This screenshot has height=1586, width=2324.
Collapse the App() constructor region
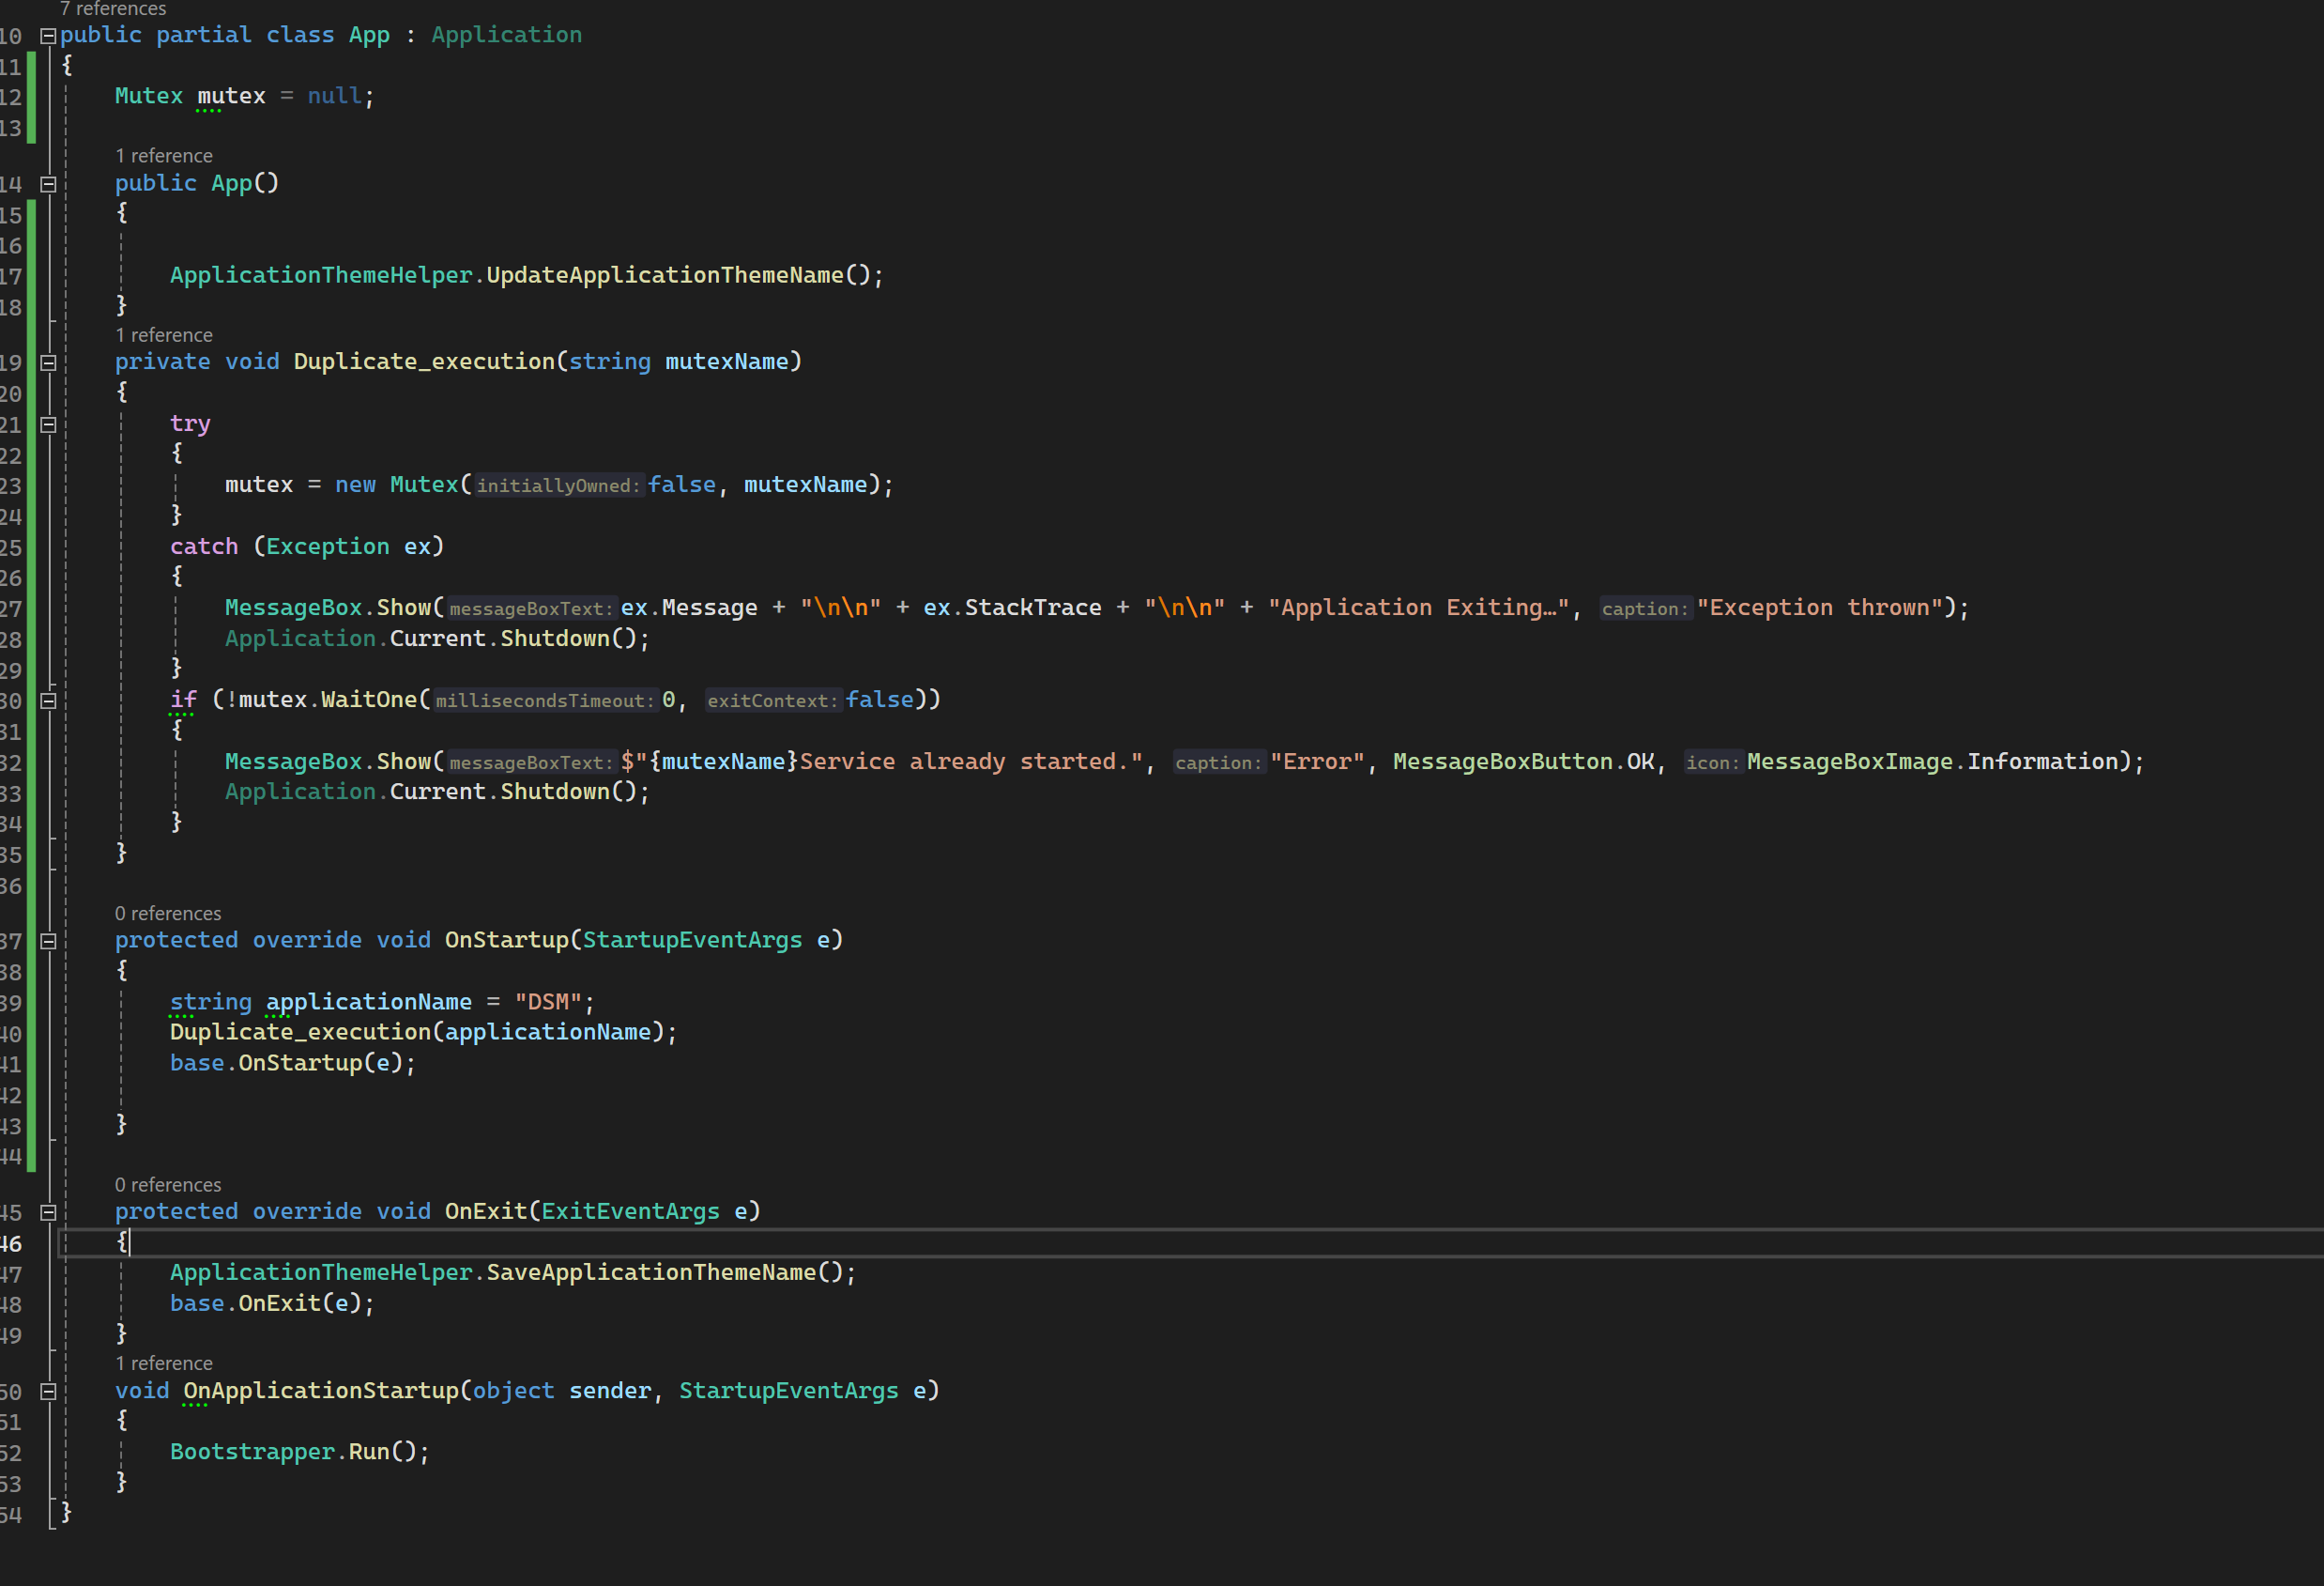coord(47,184)
